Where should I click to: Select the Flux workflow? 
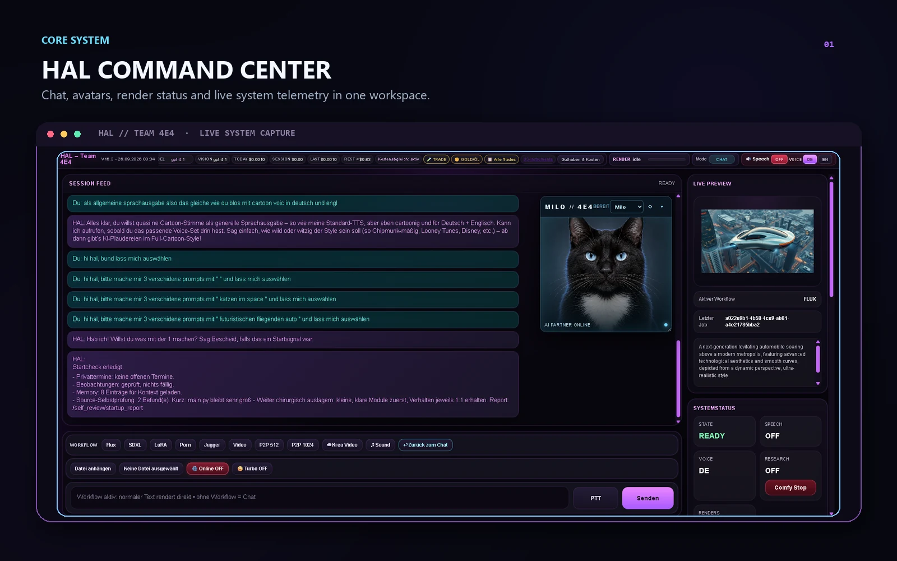pos(111,445)
